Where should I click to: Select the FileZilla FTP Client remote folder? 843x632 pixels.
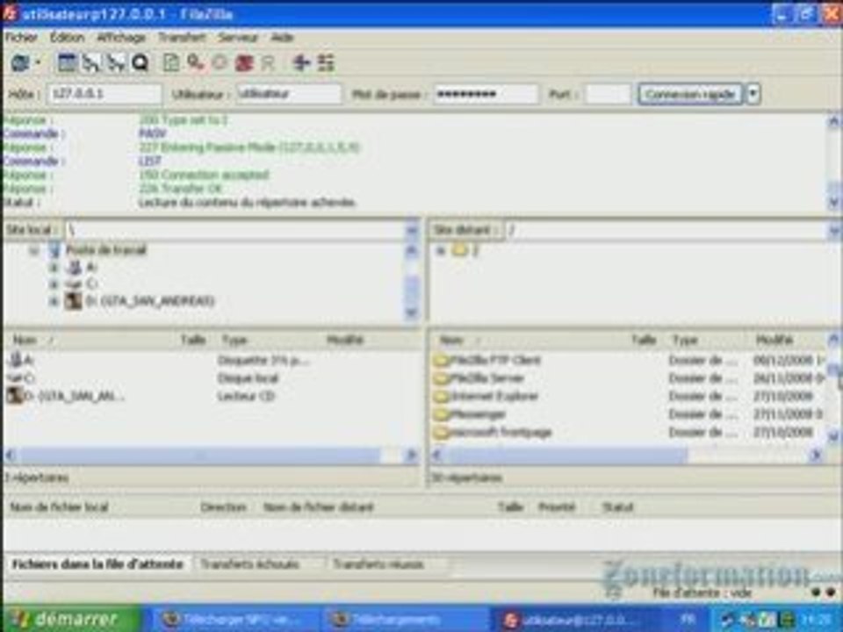pos(488,360)
